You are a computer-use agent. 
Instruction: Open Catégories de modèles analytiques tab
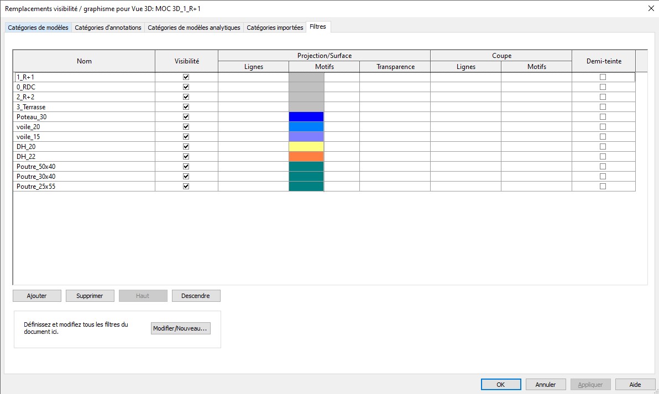pos(193,28)
